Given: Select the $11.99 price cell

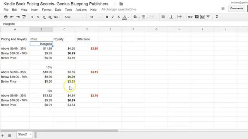Looking at the screenshot, I should pyautogui.click(x=41, y=49).
